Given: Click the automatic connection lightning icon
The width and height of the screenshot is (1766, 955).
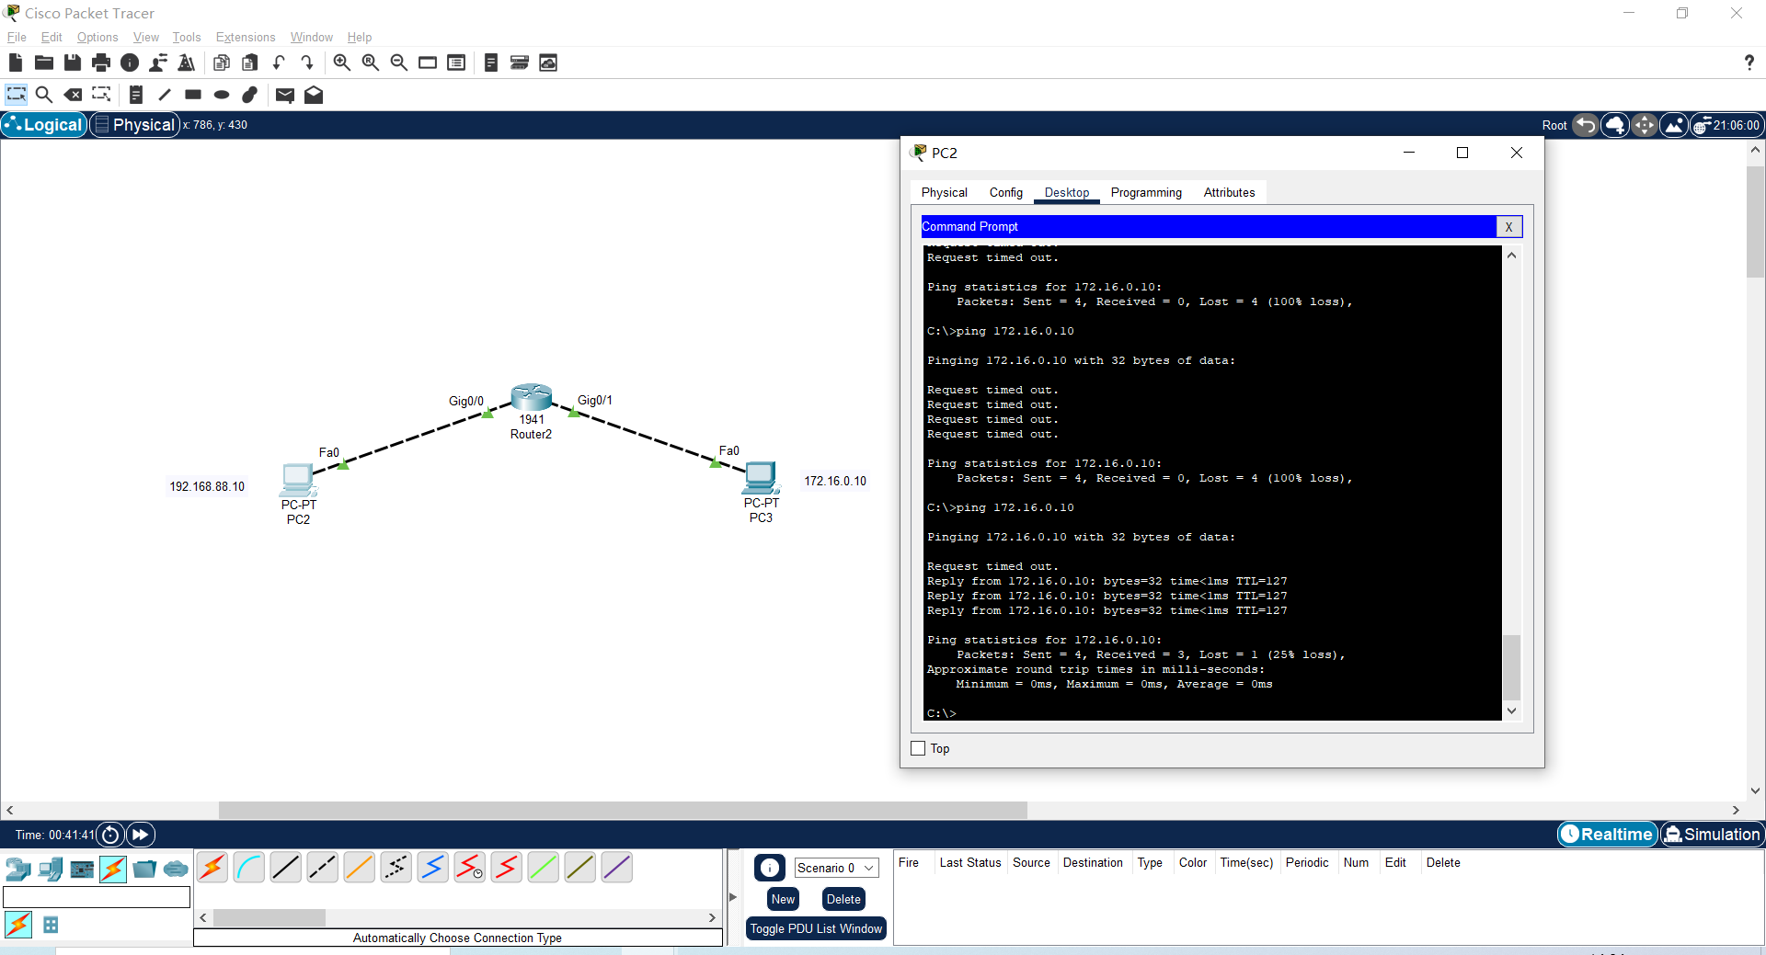Looking at the screenshot, I should [x=212, y=868].
